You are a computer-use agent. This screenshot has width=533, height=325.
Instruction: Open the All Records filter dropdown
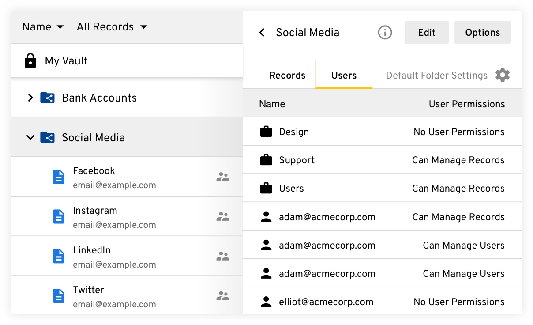pos(112,27)
